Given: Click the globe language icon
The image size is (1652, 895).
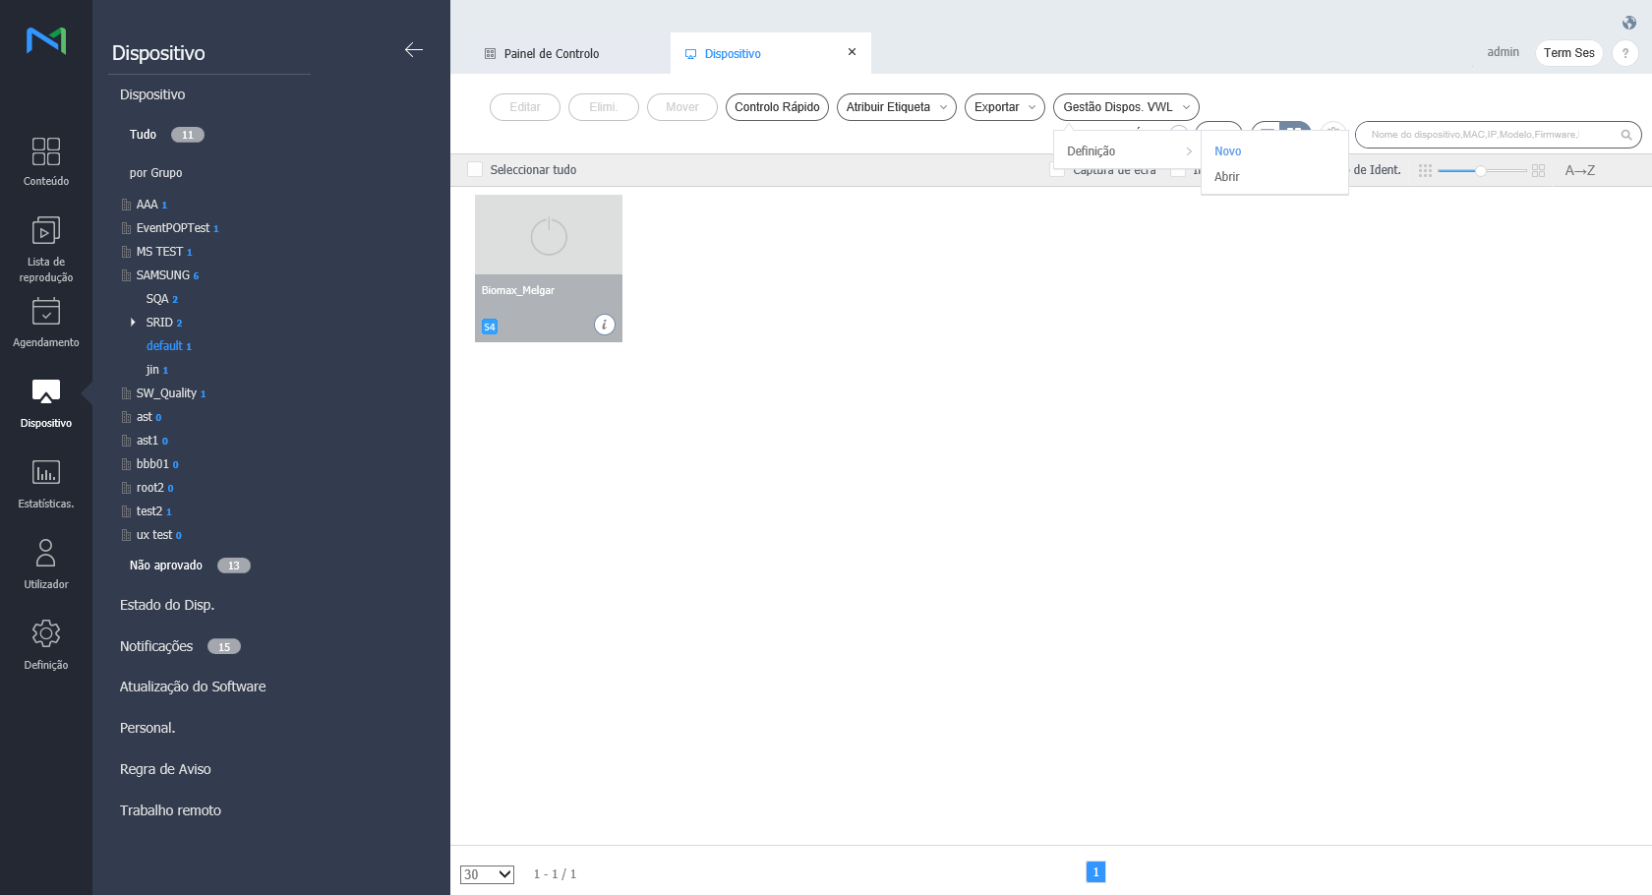Looking at the screenshot, I should click(1629, 23).
